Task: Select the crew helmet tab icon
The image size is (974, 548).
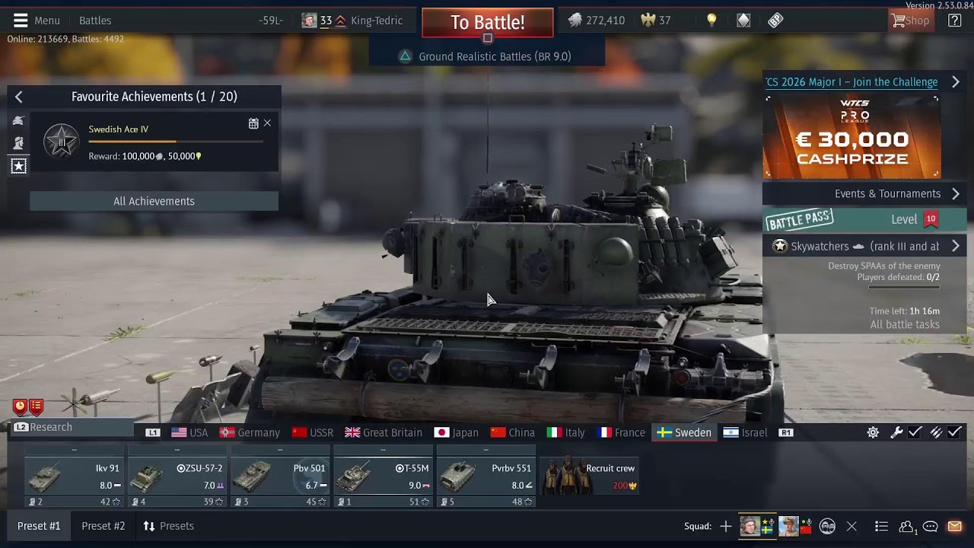Action: click(18, 143)
